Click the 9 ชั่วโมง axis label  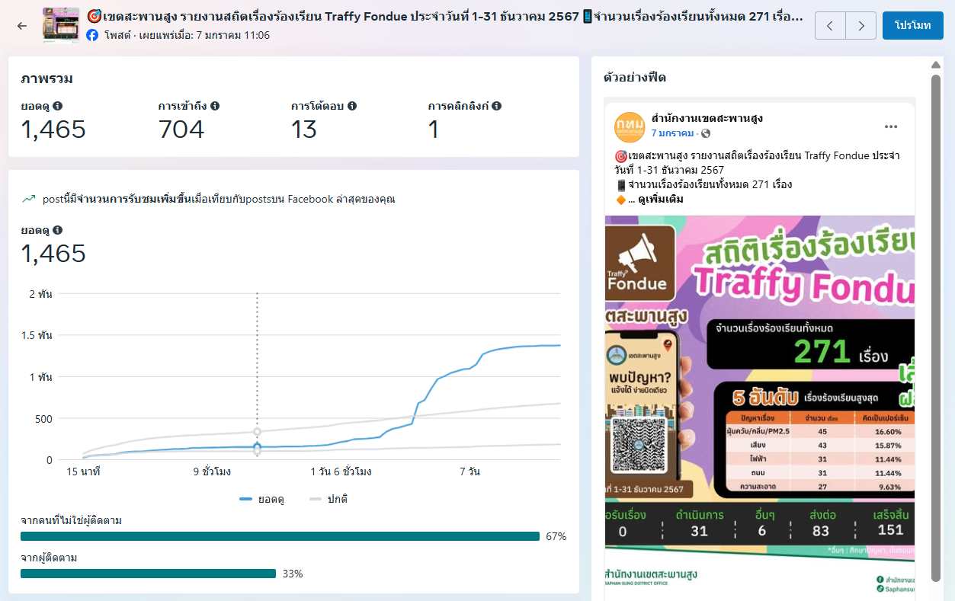coord(212,472)
